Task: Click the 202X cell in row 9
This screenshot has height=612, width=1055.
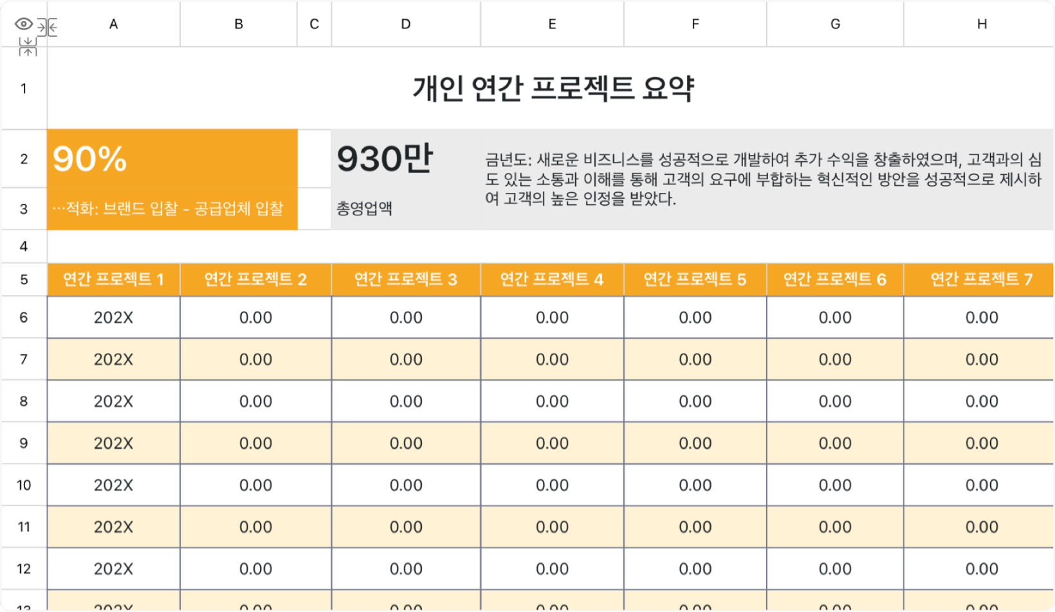Action: click(x=113, y=443)
